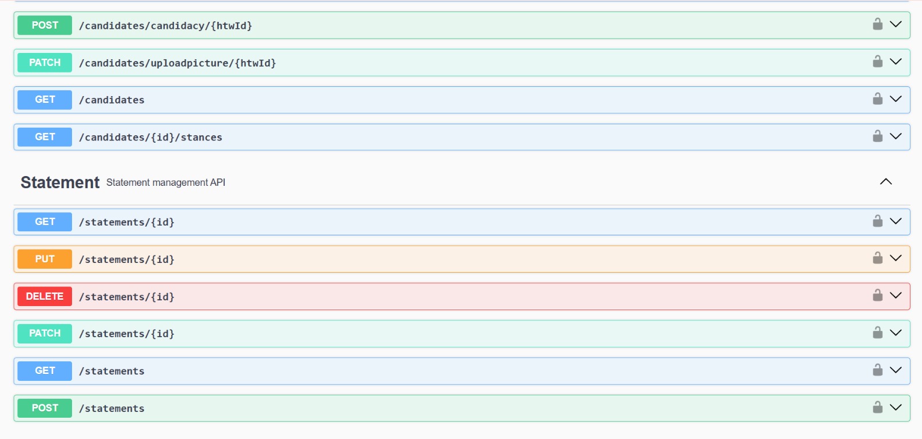Expand GET /candidates/{id}/stances chevron
922x439 pixels.
(895, 136)
